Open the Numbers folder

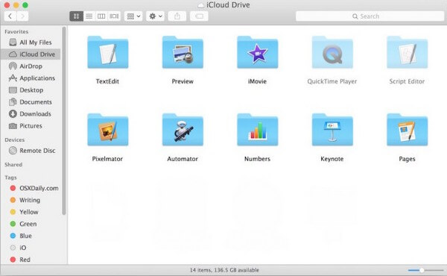click(258, 130)
